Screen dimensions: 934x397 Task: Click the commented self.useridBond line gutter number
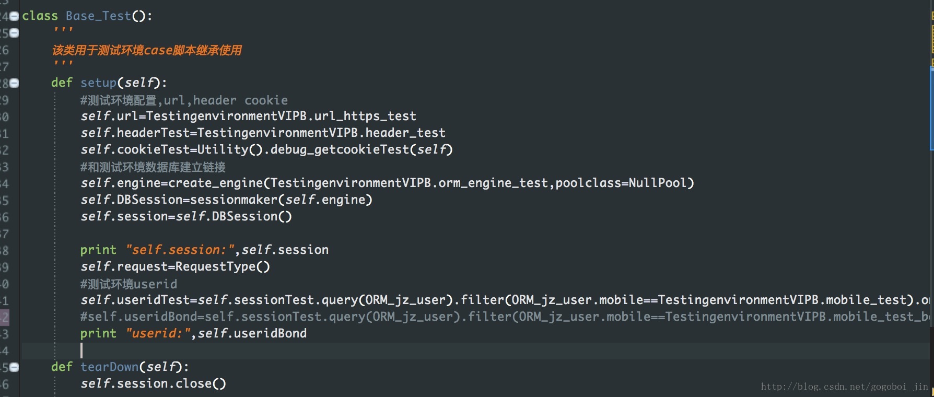[x=4, y=317]
